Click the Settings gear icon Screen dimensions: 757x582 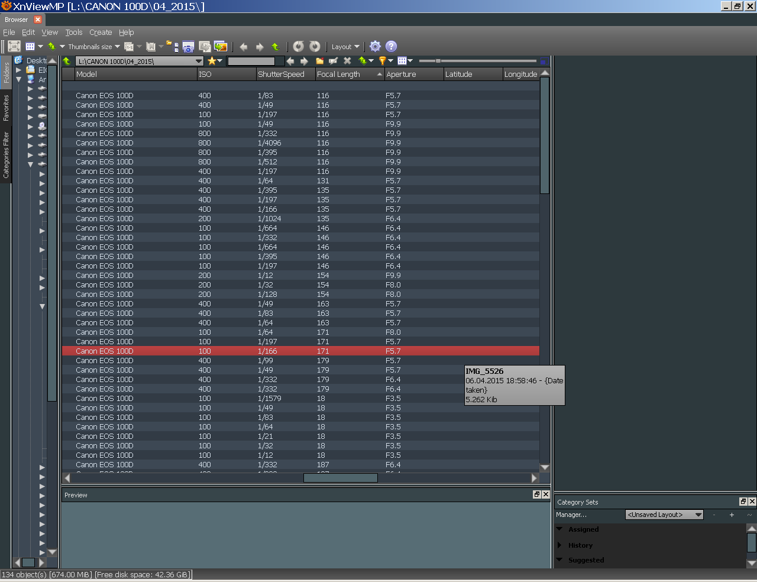(375, 46)
